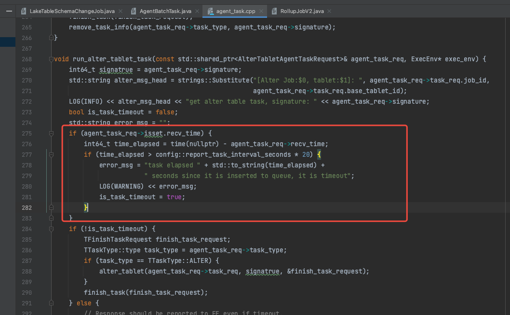The height and width of the screenshot is (315, 510).
Task: Click the misspelled signatrue variable on line 269
Action: click(x=116, y=69)
